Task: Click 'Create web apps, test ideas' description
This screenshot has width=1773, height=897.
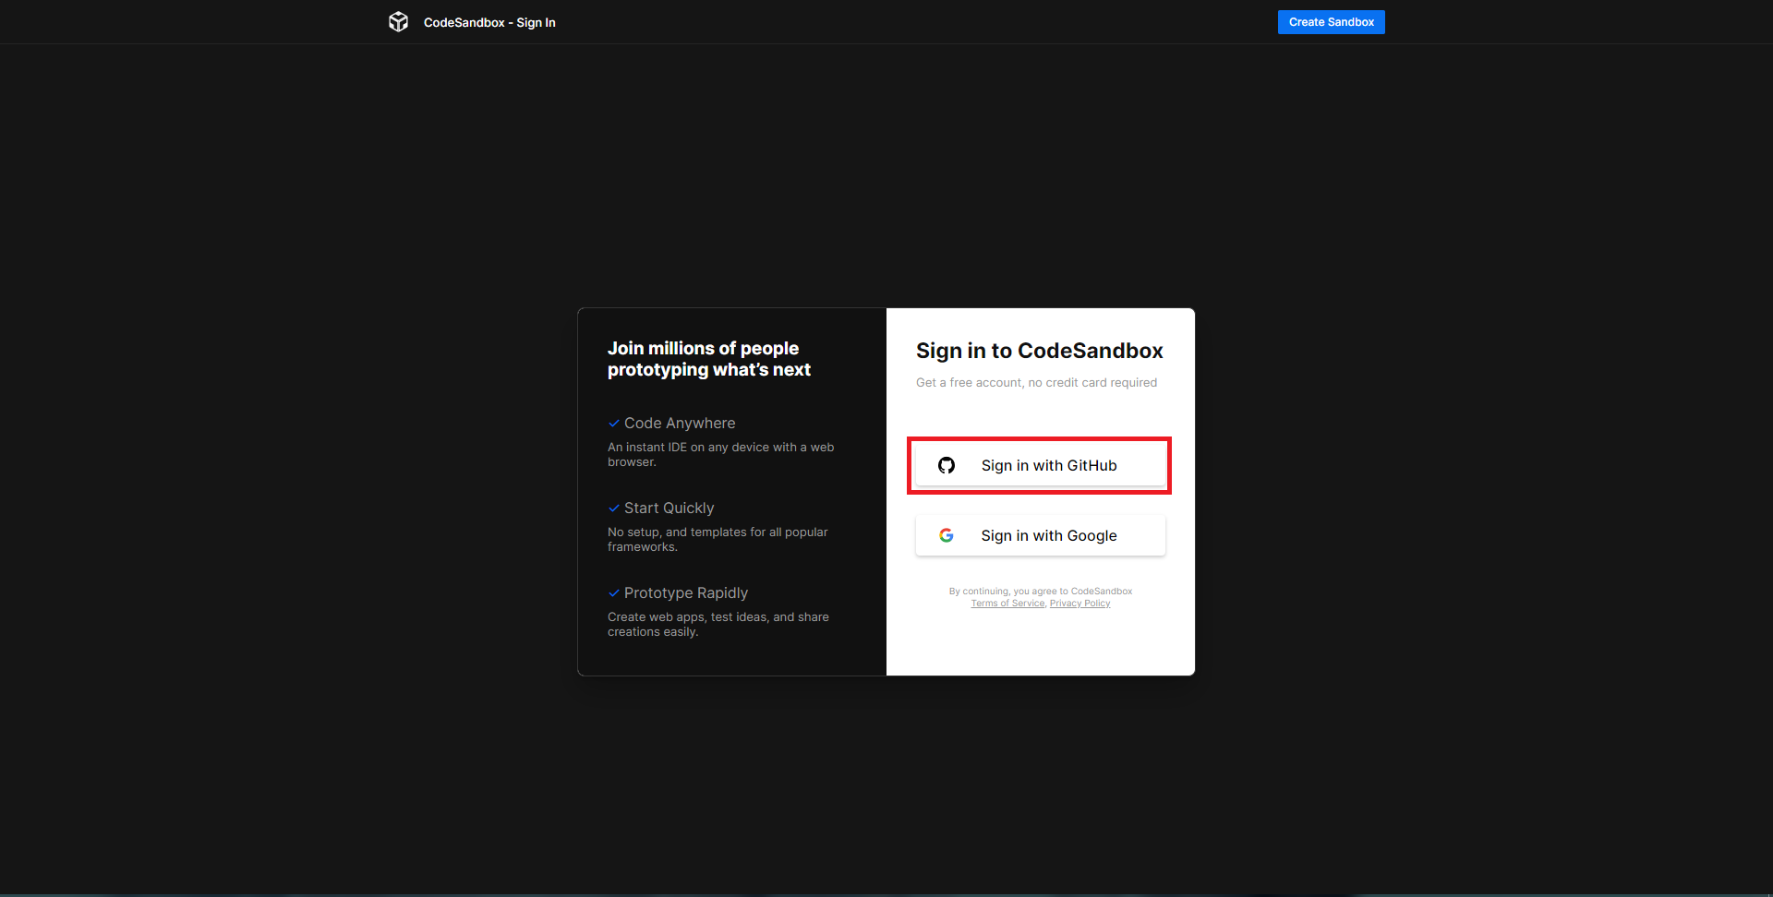Action: [718, 624]
